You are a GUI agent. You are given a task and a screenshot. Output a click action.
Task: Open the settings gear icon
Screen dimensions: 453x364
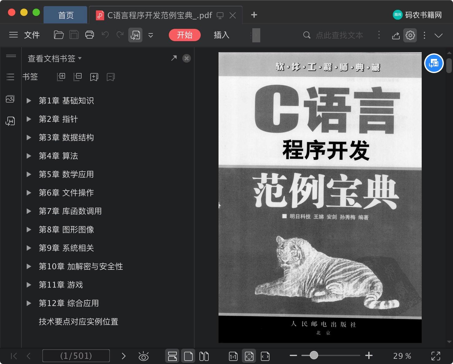click(410, 35)
